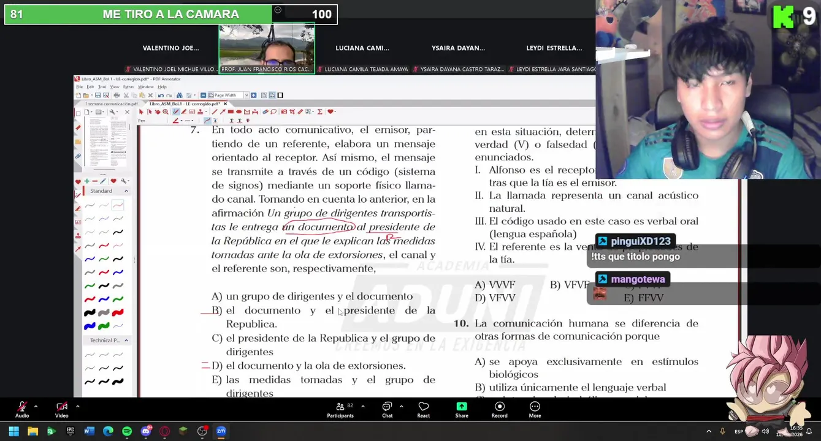Select the Lasso tool
This screenshot has width=821, height=441.
point(273,111)
